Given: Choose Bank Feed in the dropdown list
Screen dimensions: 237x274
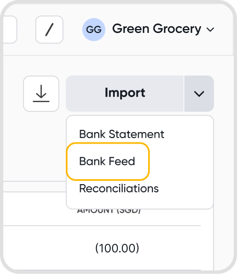Looking at the screenshot, I should click(107, 161).
